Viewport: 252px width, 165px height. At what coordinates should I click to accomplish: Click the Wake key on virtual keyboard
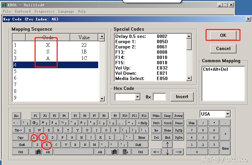click(x=156, y=116)
